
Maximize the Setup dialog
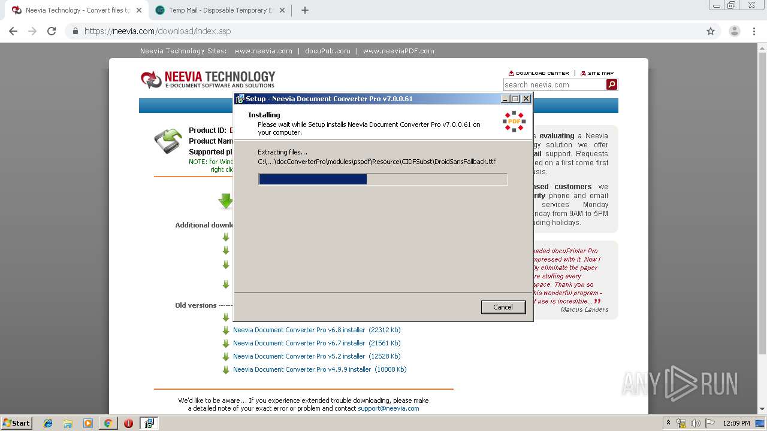point(515,99)
